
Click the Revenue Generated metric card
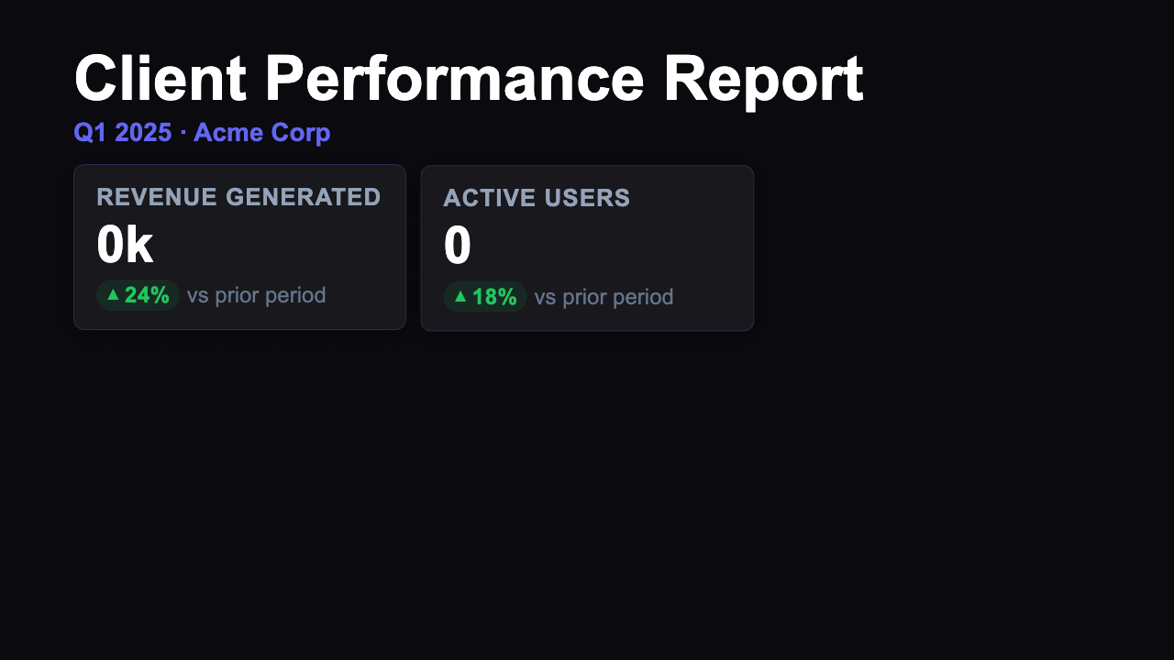pyautogui.click(x=238, y=246)
